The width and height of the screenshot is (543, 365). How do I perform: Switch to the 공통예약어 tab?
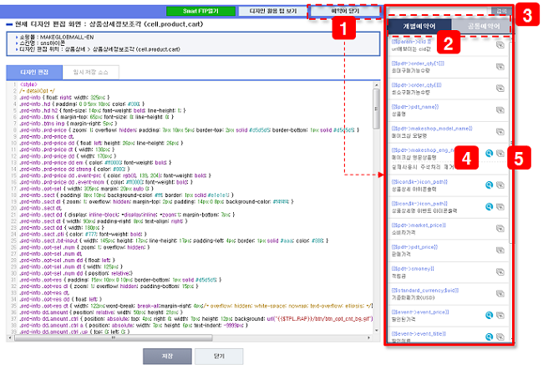484,27
